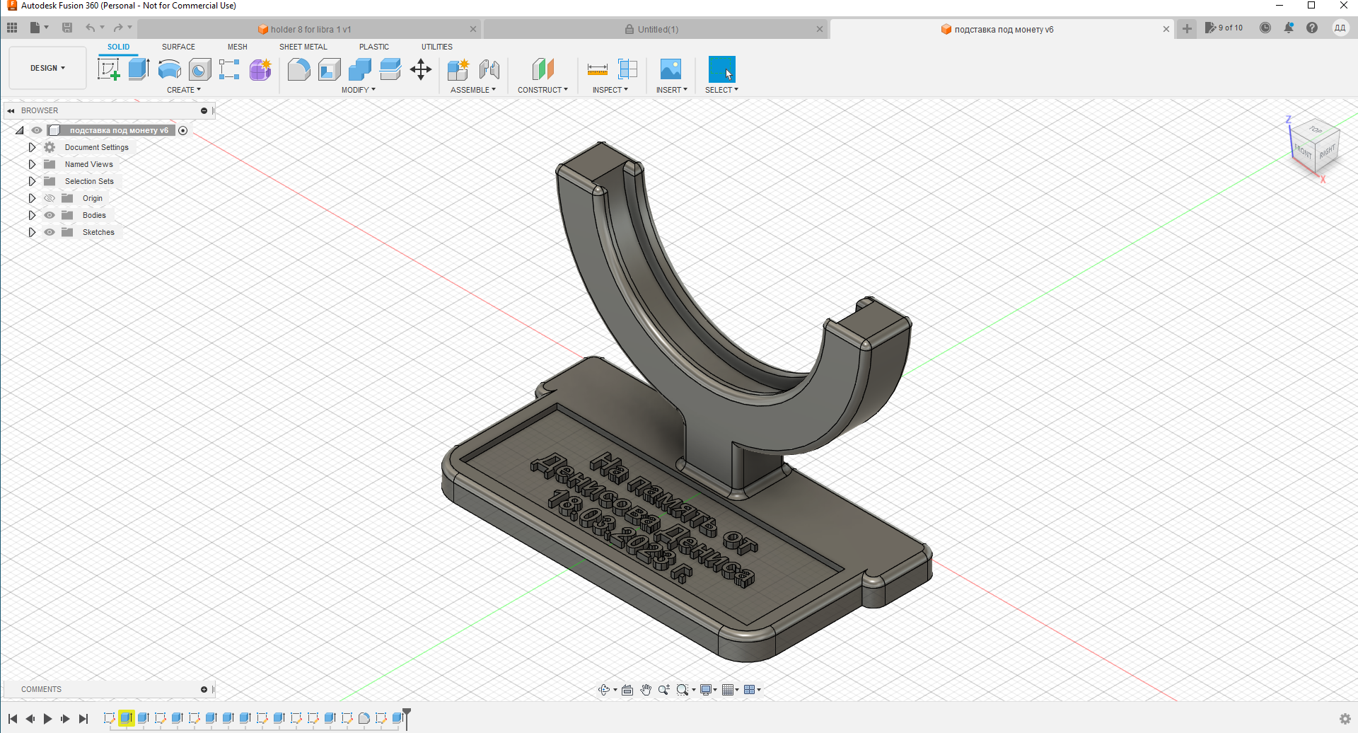Click the Fillet tool in Modify
The width and height of the screenshot is (1358, 733).
click(x=298, y=69)
